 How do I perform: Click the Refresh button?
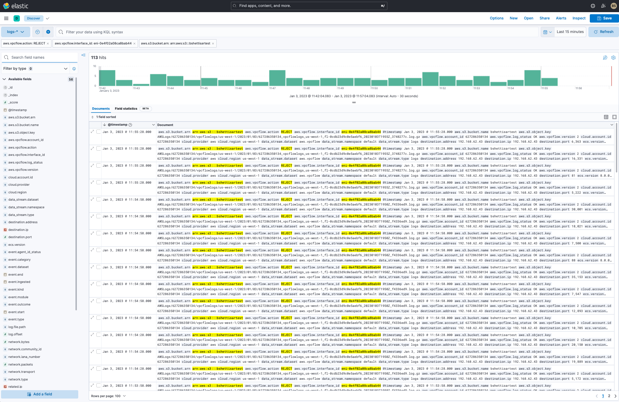coord(603,32)
